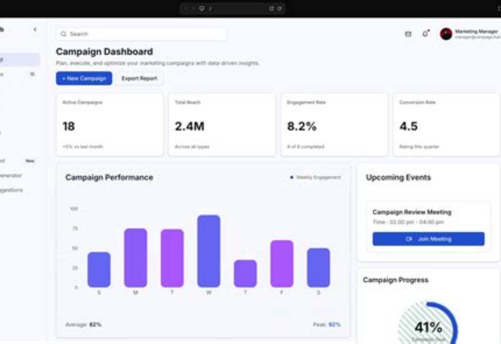The height and width of the screenshot is (344, 501).
Task: Select the Engagement Rate value 8.2%
Action: point(302,126)
